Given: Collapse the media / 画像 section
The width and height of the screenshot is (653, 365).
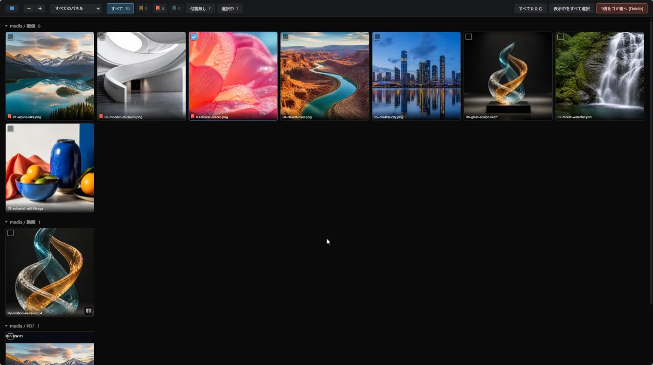Looking at the screenshot, I should pos(6,26).
